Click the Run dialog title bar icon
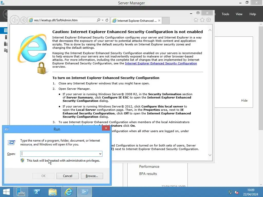 click(7, 129)
